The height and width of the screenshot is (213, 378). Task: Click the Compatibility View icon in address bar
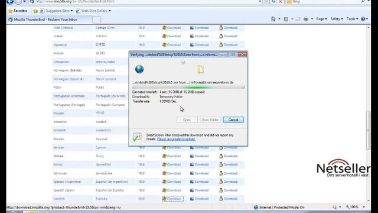coord(266,1)
